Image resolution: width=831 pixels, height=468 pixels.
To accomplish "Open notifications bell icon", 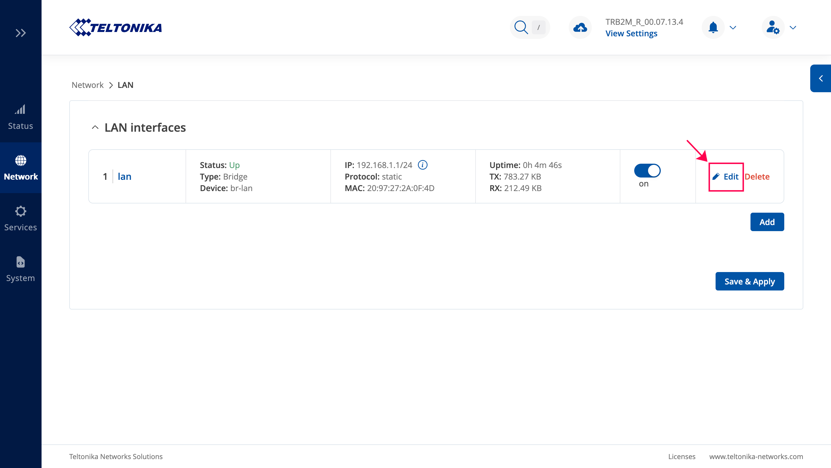I will [713, 27].
